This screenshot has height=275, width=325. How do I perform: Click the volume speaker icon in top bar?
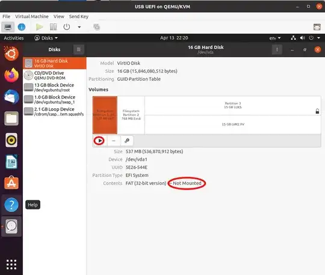[302, 38]
